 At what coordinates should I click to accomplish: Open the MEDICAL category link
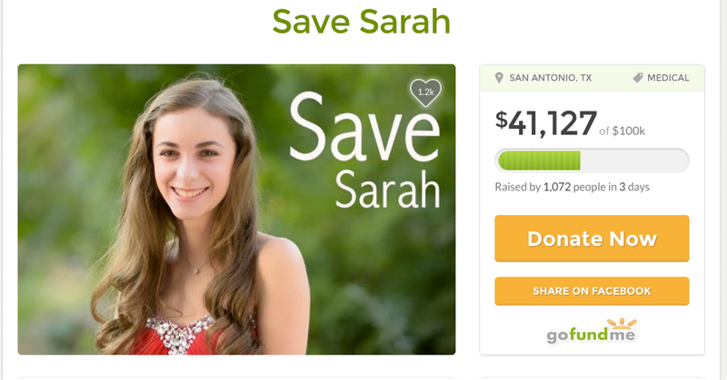point(668,78)
